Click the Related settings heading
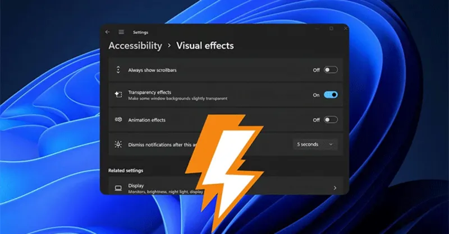The width and height of the screenshot is (449, 234). [x=126, y=171]
